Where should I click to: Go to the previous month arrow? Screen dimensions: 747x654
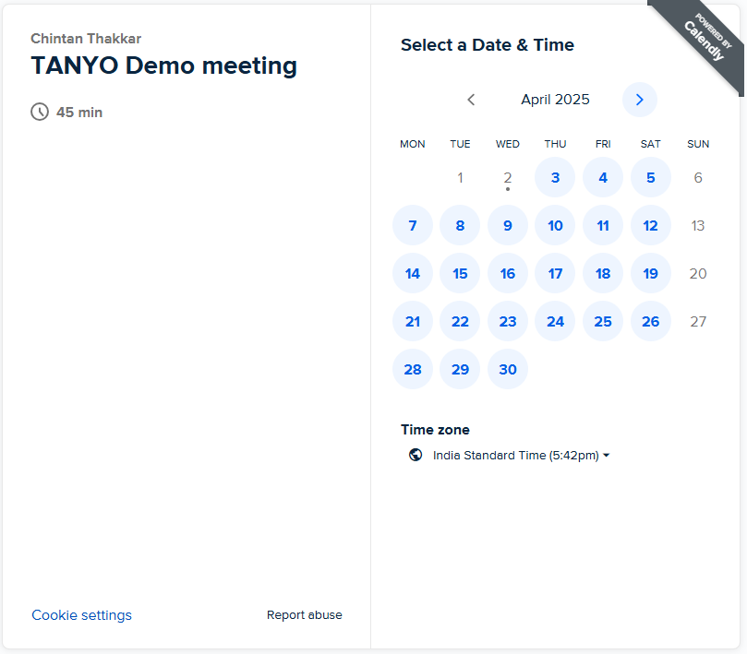(x=471, y=100)
